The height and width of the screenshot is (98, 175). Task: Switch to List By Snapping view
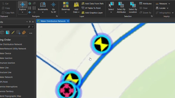tap(19, 32)
